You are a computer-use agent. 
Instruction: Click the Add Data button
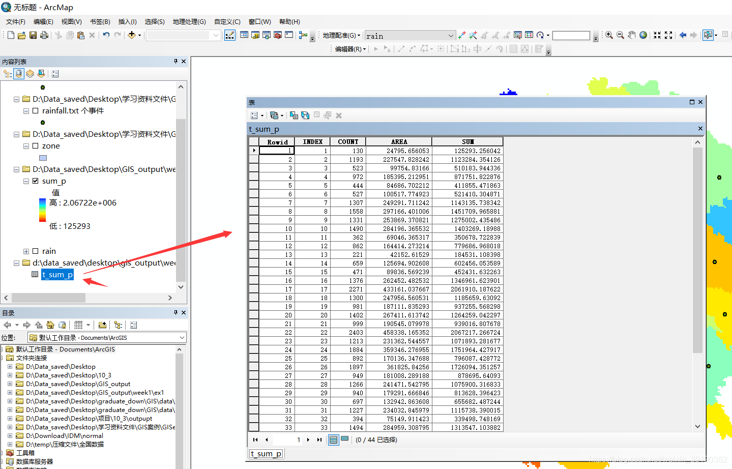coord(132,35)
